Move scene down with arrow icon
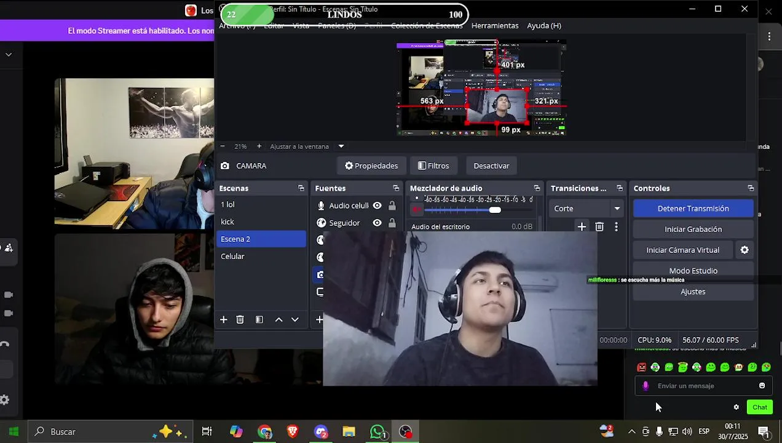This screenshot has height=443, width=782. tap(295, 320)
